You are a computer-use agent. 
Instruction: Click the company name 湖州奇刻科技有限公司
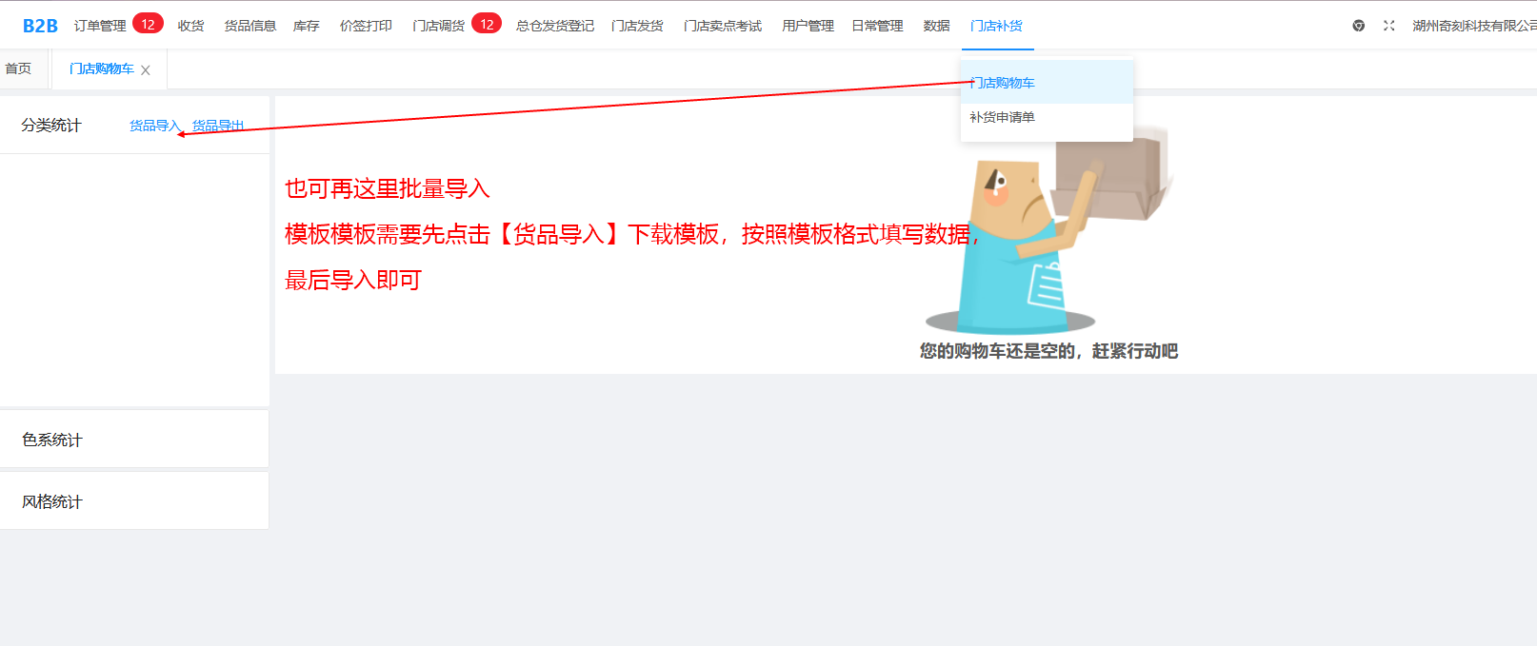[1473, 26]
